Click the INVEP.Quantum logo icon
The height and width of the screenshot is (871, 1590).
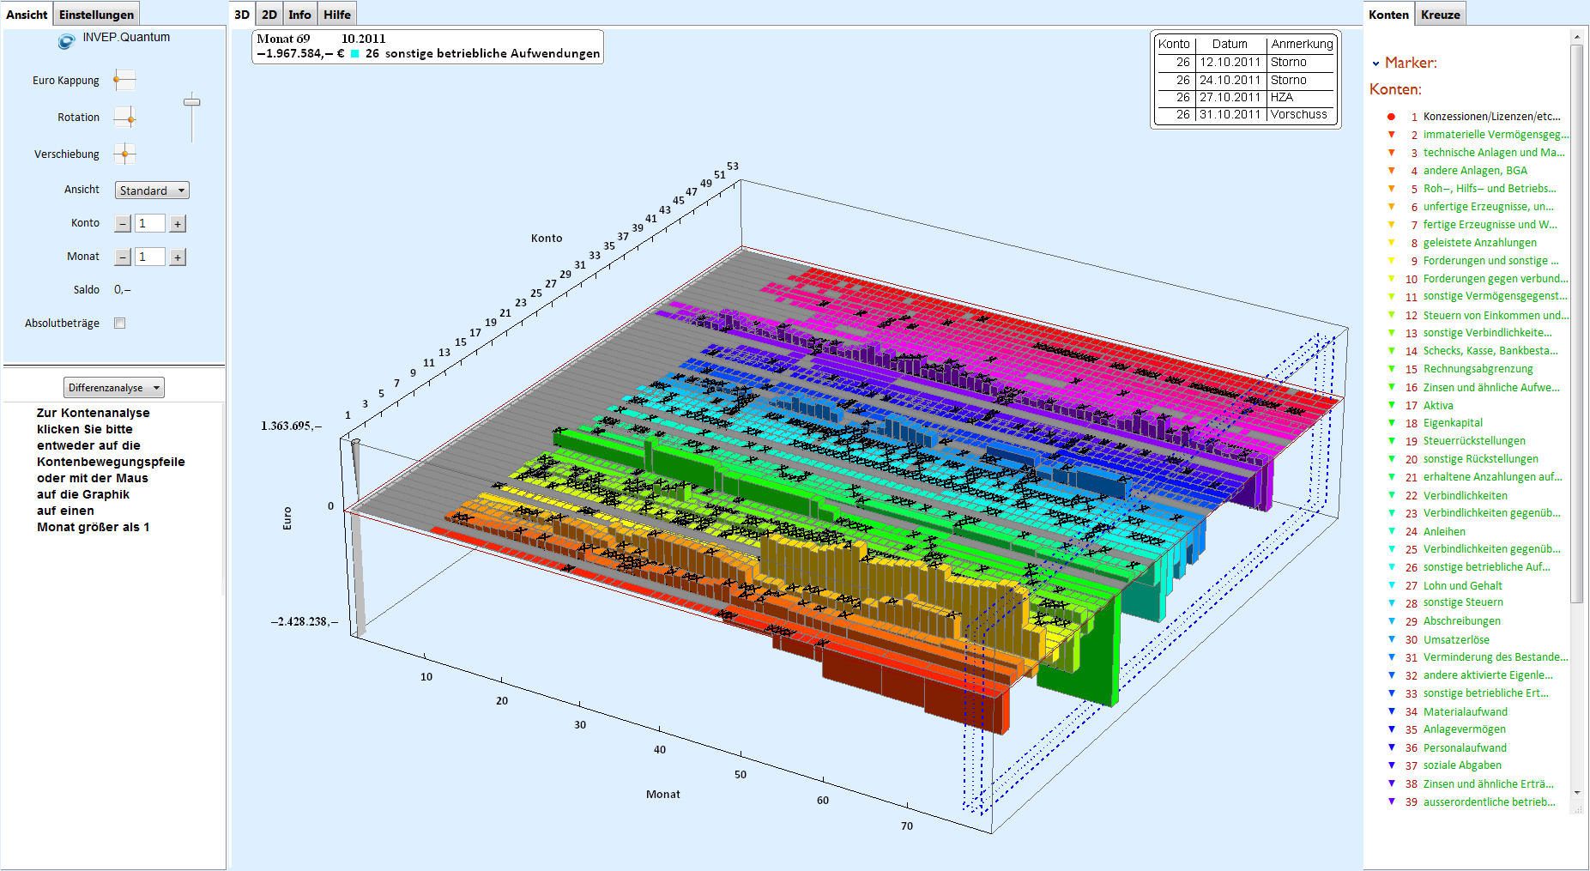[x=66, y=40]
